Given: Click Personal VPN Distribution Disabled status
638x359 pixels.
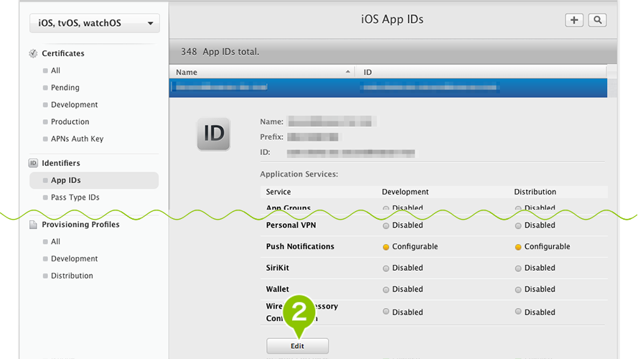Looking at the screenshot, I should tap(535, 225).
